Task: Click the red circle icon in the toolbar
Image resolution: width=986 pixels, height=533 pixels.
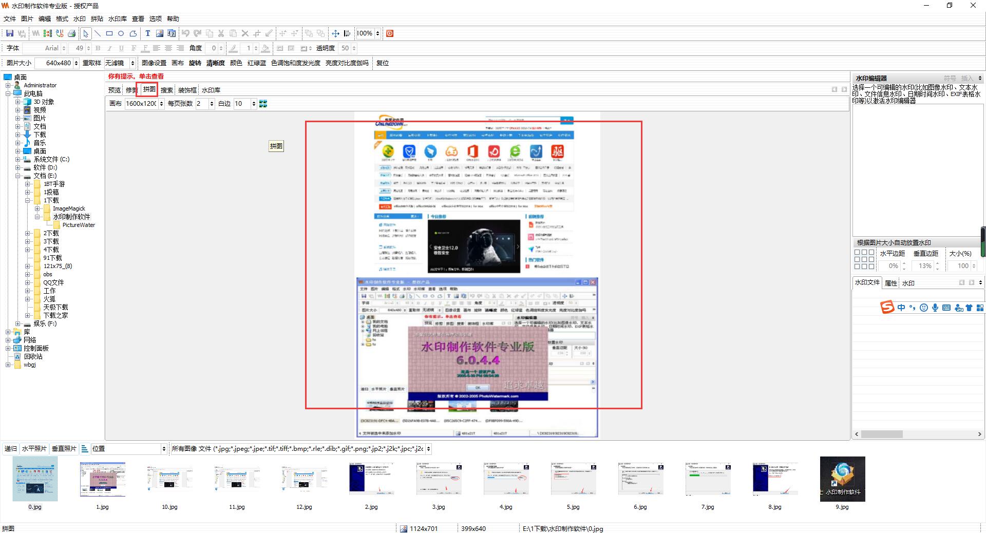Action: pos(390,33)
